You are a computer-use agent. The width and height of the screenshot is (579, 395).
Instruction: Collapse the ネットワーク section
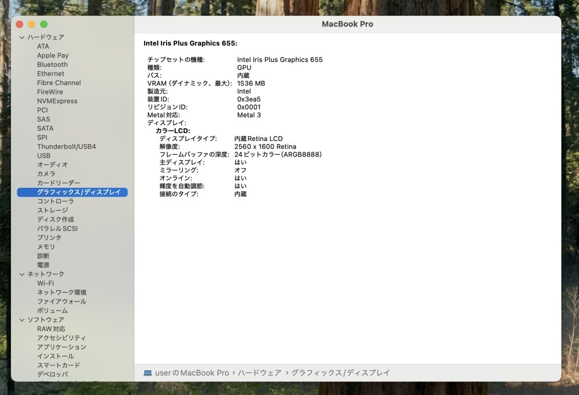point(22,274)
